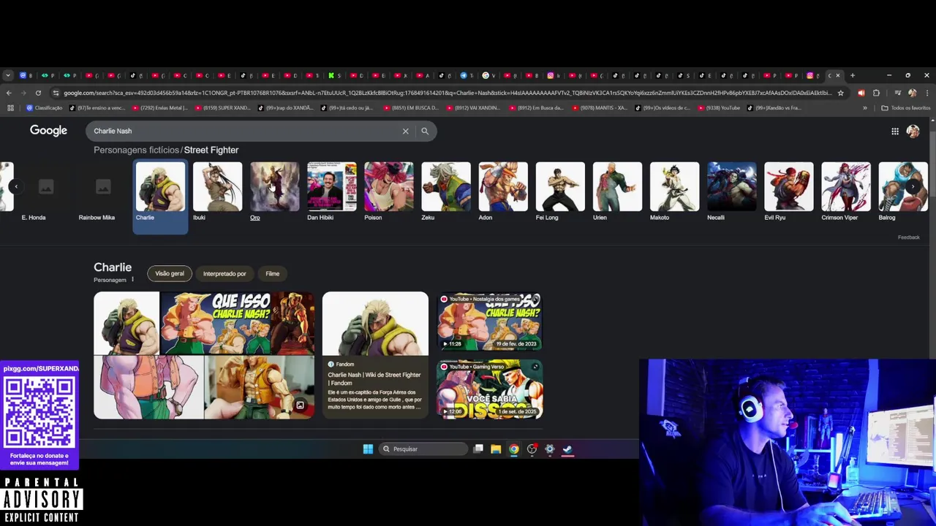The image size is (936, 526).
Task: Open the Google apps grid
Action: coord(895,131)
